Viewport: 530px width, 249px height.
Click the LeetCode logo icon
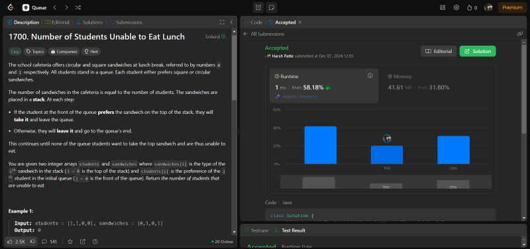tap(11, 7)
